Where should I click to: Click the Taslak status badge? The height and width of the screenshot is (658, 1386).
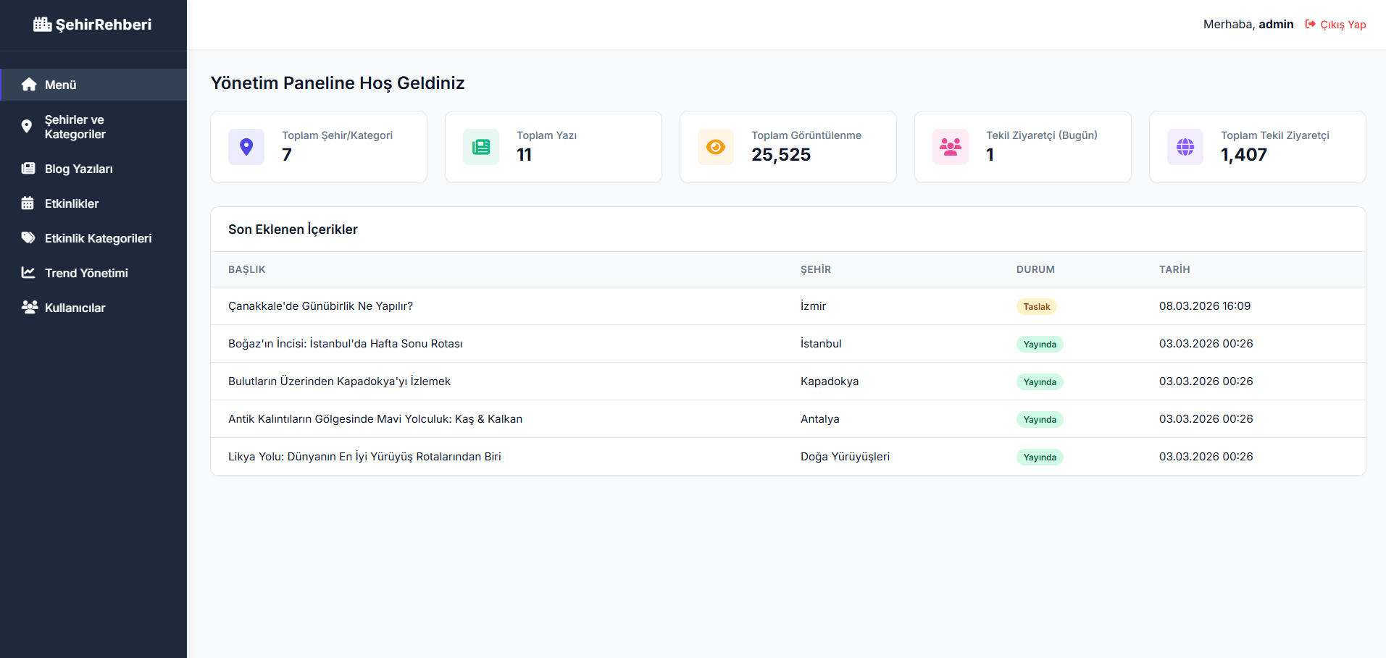coord(1036,307)
